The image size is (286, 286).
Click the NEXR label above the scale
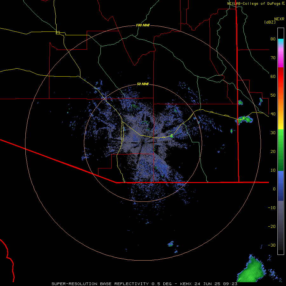279,19
